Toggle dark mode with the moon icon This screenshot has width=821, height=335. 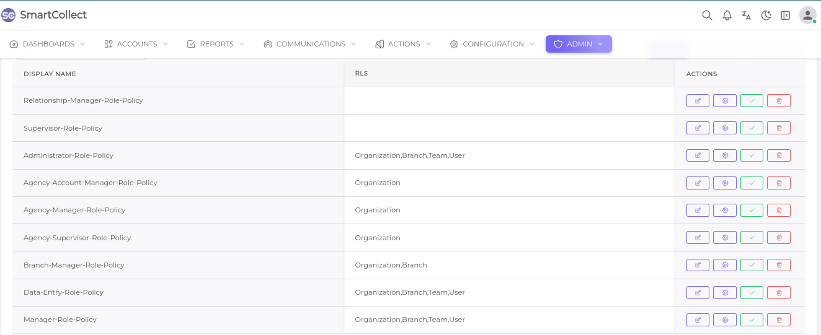pos(766,15)
